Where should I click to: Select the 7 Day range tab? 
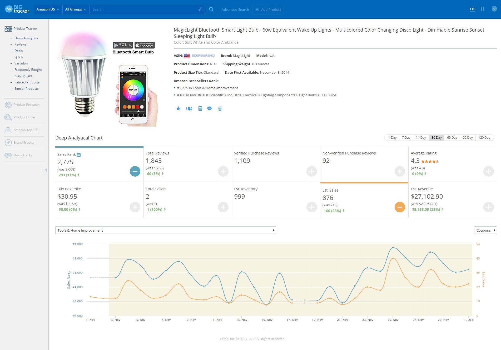[x=406, y=138]
